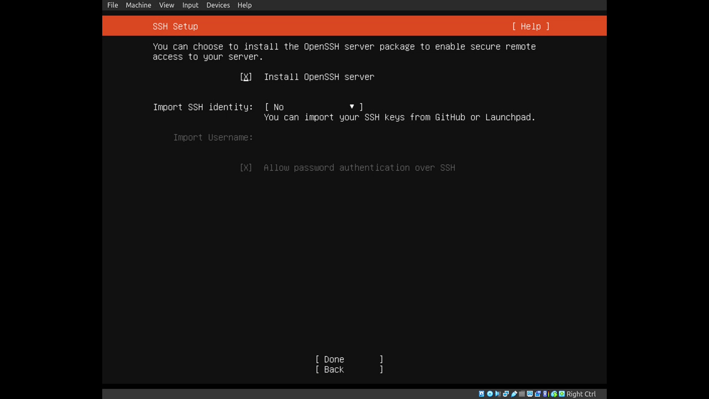709x399 pixels.
Task: Open the Devices menu
Action: click(x=218, y=5)
